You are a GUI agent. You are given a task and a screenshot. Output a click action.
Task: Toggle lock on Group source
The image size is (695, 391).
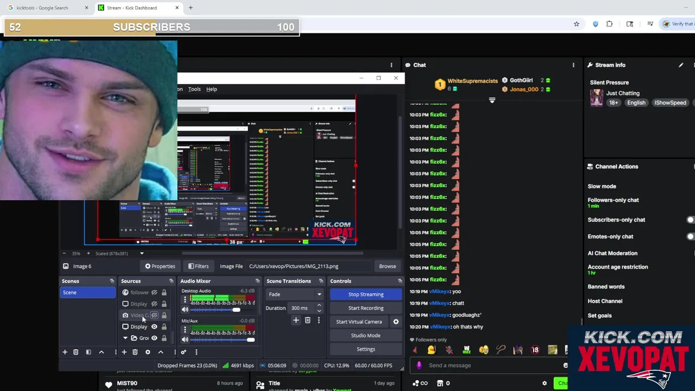pyautogui.click(x=164, y=338)
